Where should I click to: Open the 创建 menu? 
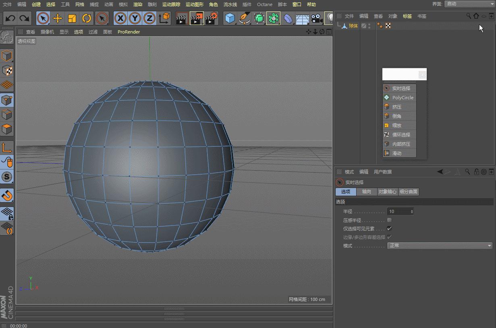point(36,4)
